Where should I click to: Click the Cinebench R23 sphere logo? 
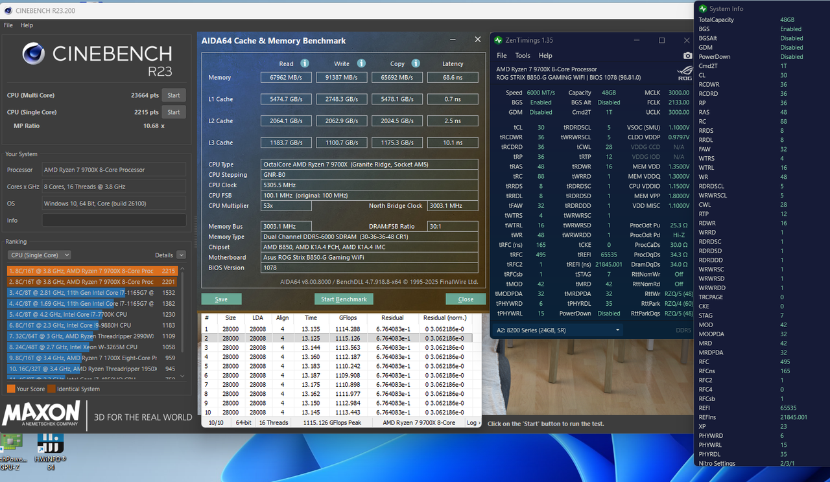point(34,54)
